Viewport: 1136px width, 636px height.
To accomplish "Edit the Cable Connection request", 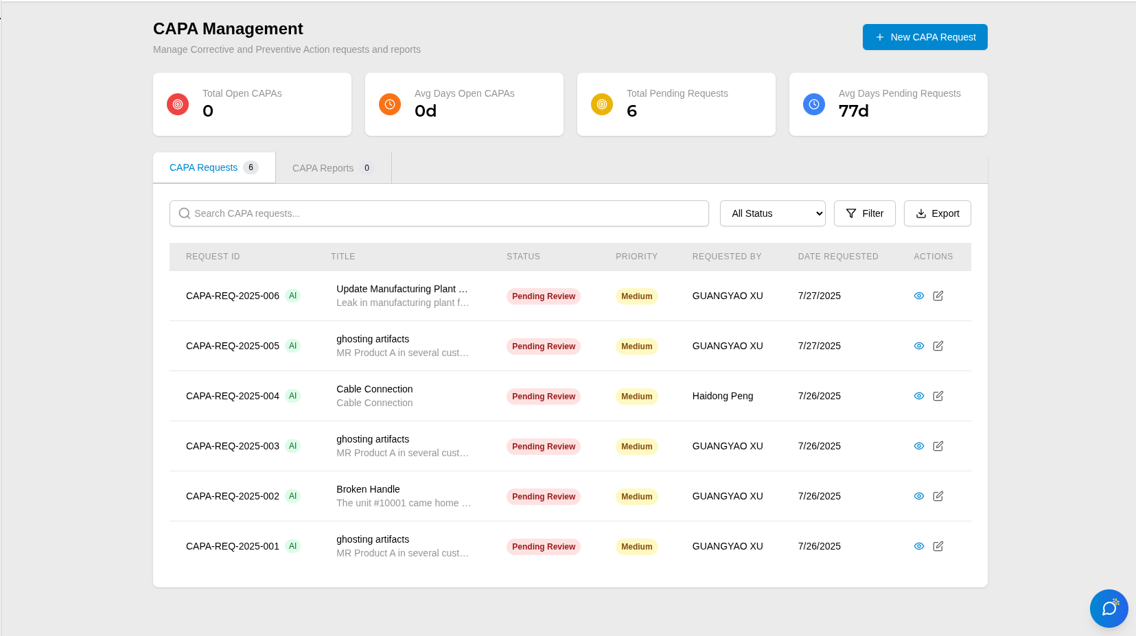I will point(938,396).
